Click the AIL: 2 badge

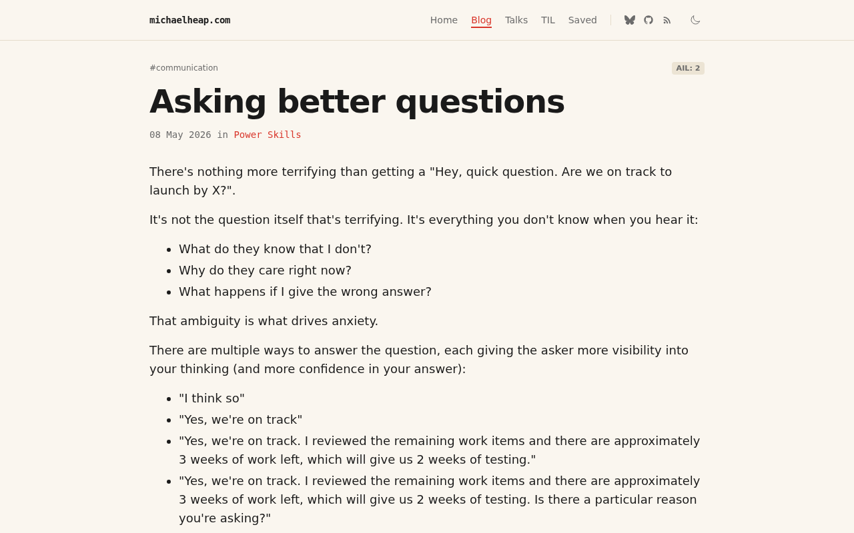pos(688,68)
